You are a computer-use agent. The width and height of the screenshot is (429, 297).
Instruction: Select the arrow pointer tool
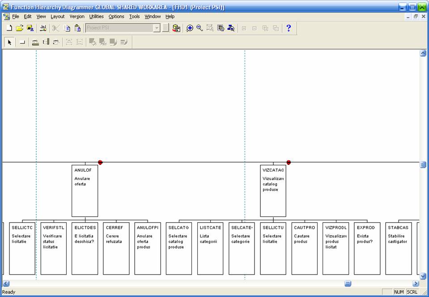tap(9, 42)
